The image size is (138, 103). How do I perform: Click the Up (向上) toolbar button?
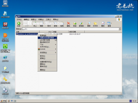(x=35, y=24)
